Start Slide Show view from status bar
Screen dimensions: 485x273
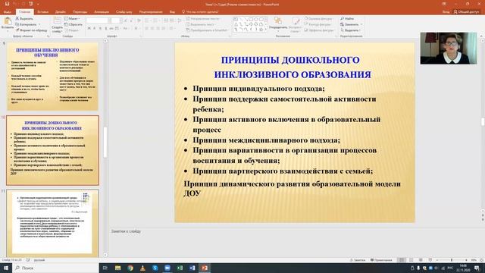coord(430,260)
